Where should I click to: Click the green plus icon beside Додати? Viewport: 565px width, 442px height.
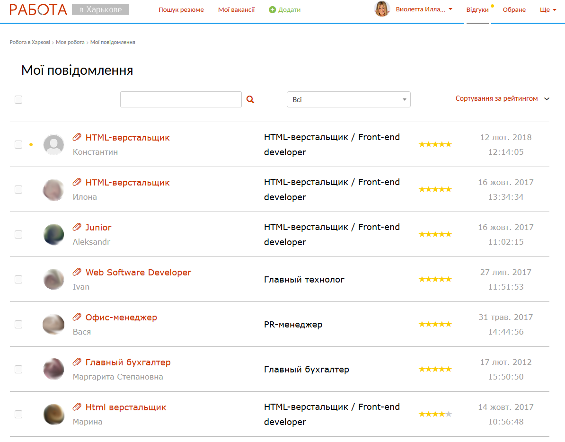pyautogui.click(x=272, y=10)
